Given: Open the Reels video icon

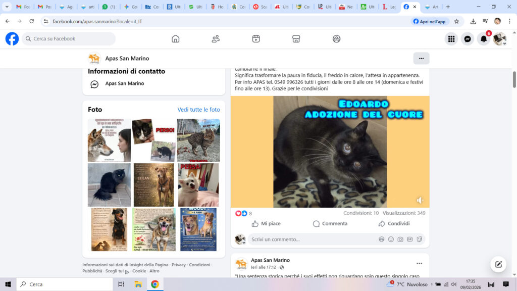Looking at the screenshot, I should click(256, 39).
